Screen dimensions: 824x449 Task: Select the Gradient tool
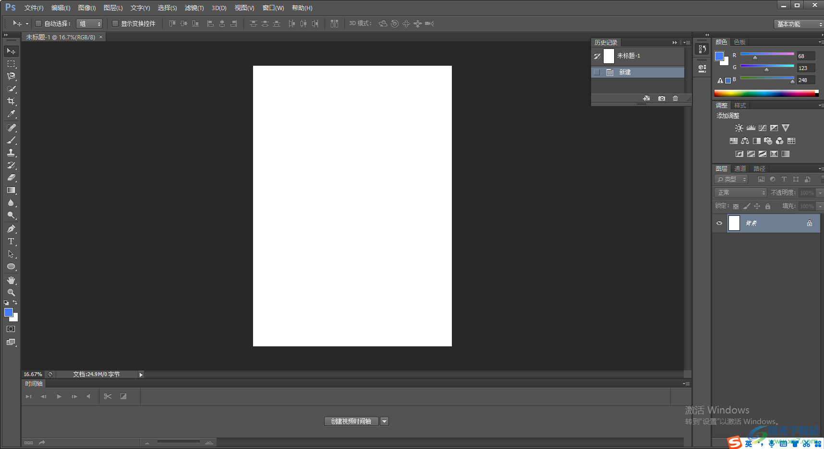11,190
